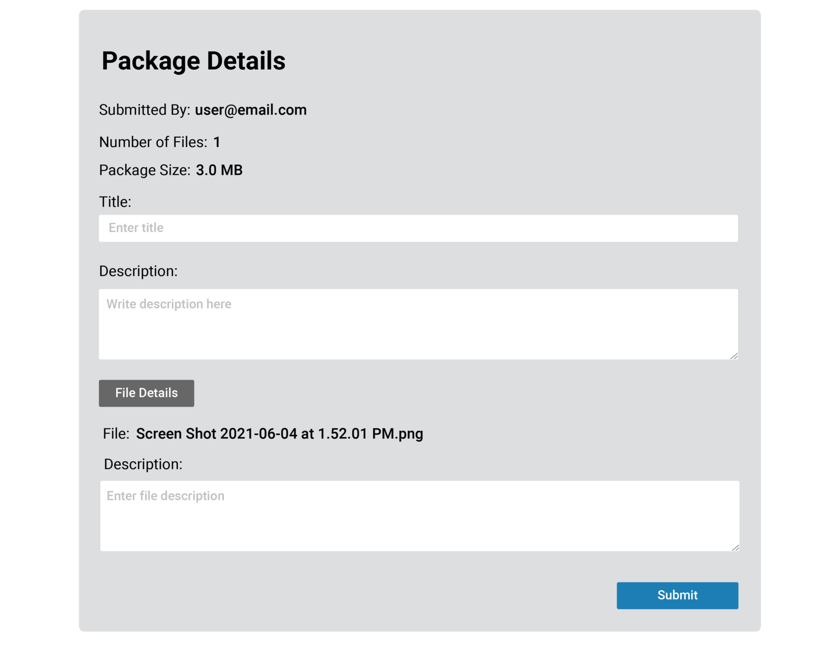
Task: Click the Title label
Action: 115,202
